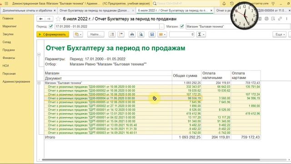This screenshot has height=164, width=291.
Task: Open the Финансы section
Action: (x=9, y=58)
